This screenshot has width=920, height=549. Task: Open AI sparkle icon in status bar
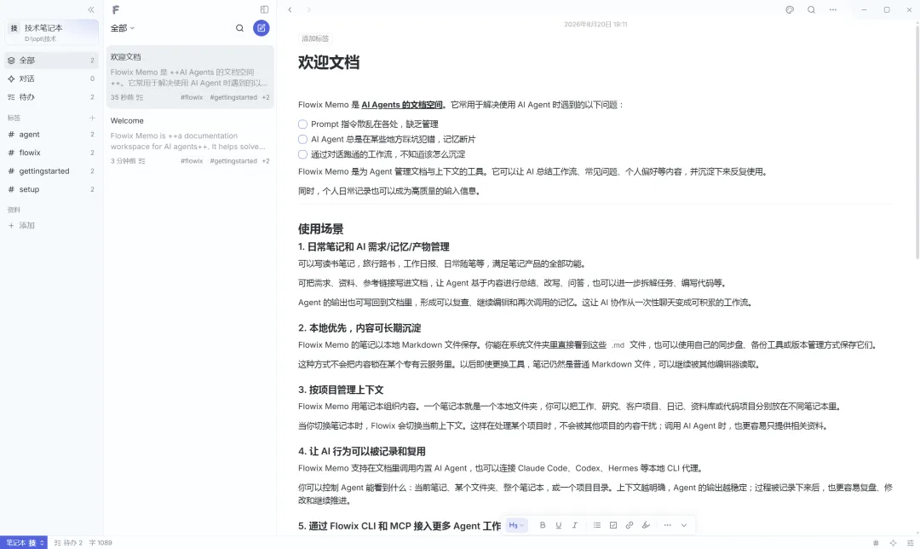(893, 543)
